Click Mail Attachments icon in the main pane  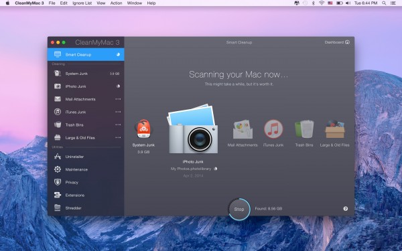click(x=243, y=129)
